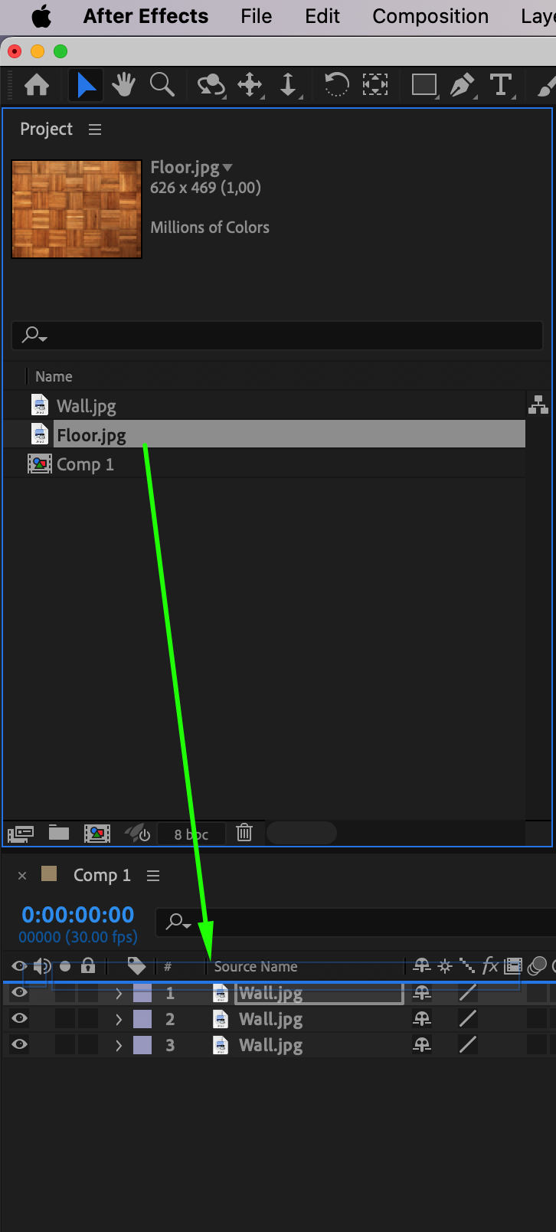This screenshot has width=556, height=1232.
Task: Open the Edit menu
Action: pyautogui.click(x=322, y=16)
